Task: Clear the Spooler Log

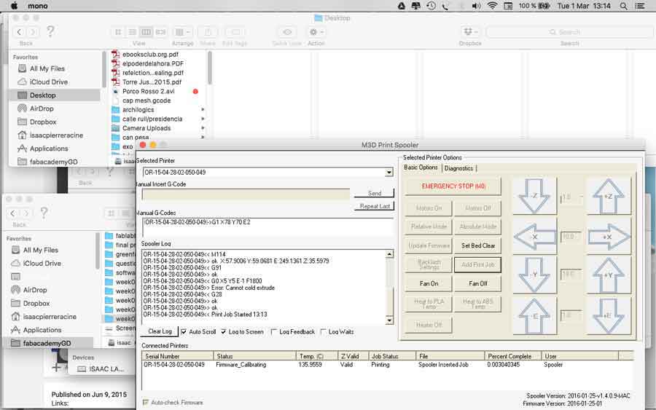Action: (160, 331)
